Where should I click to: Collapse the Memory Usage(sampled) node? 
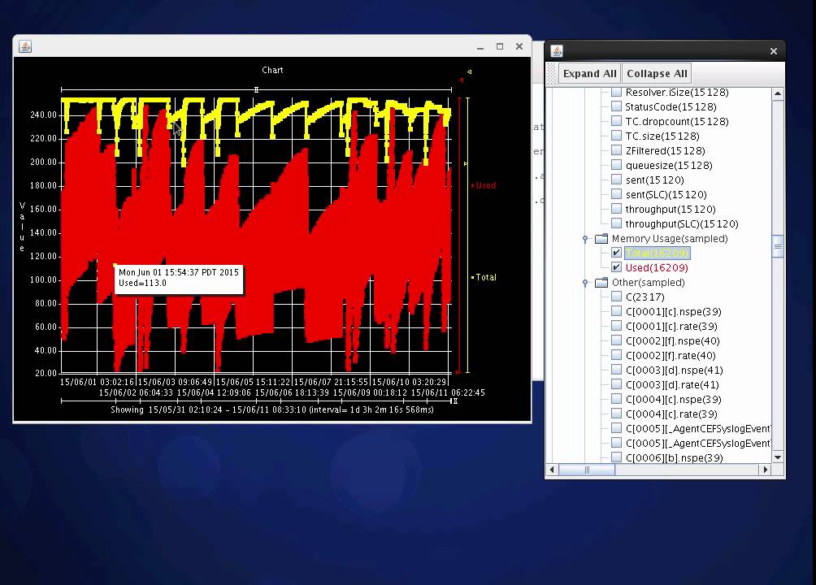coord(585,238)
